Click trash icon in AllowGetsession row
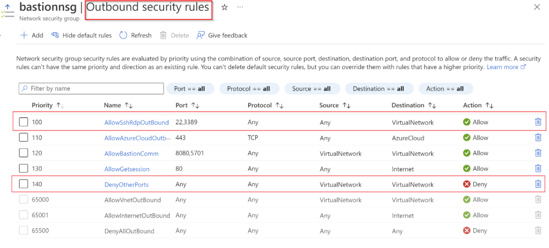Screen dimensions: 549x248 pyautogui.click(x=538, y=169)
